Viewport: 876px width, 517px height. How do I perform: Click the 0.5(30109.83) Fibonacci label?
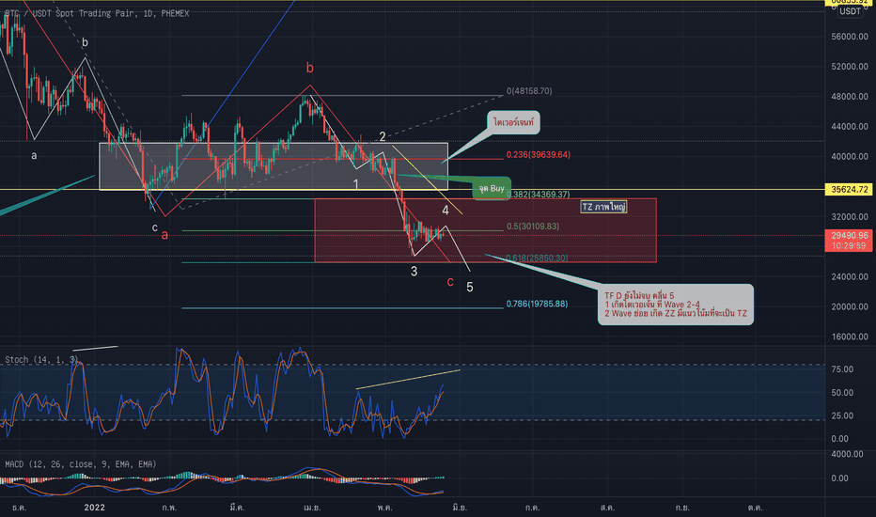click(x=532, y=227)
